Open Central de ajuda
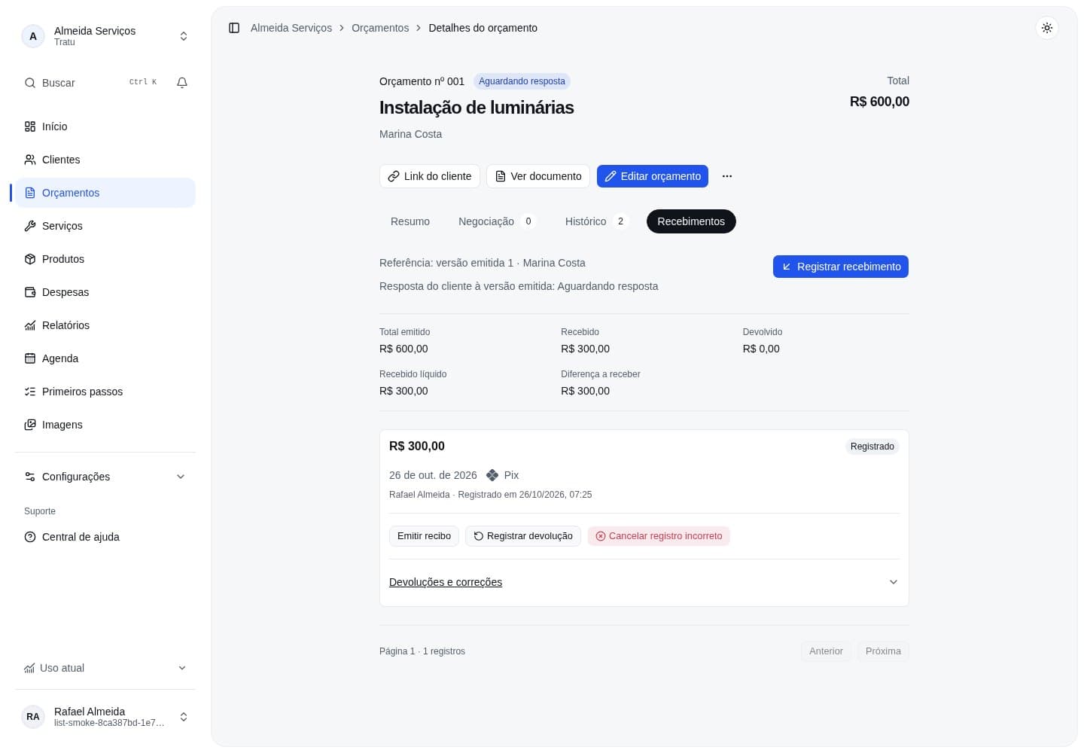1084x753 pixels. 105,537
